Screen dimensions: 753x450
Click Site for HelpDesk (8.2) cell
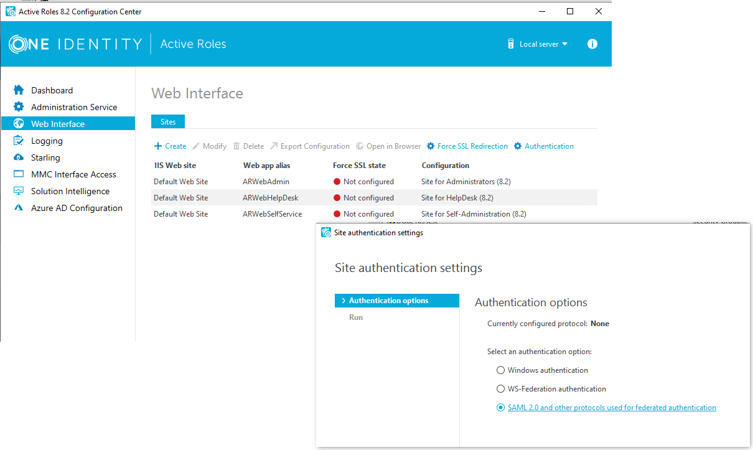(x=457, y=198)
